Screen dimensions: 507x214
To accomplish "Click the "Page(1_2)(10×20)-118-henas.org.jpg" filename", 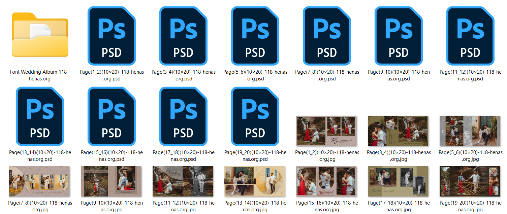I will [327, 156].
